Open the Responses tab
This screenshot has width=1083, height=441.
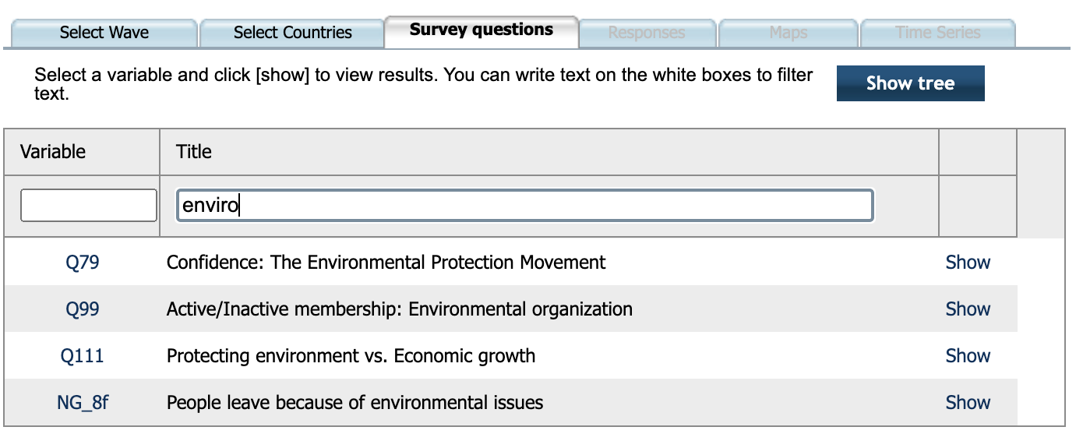(x=646, y=33)
